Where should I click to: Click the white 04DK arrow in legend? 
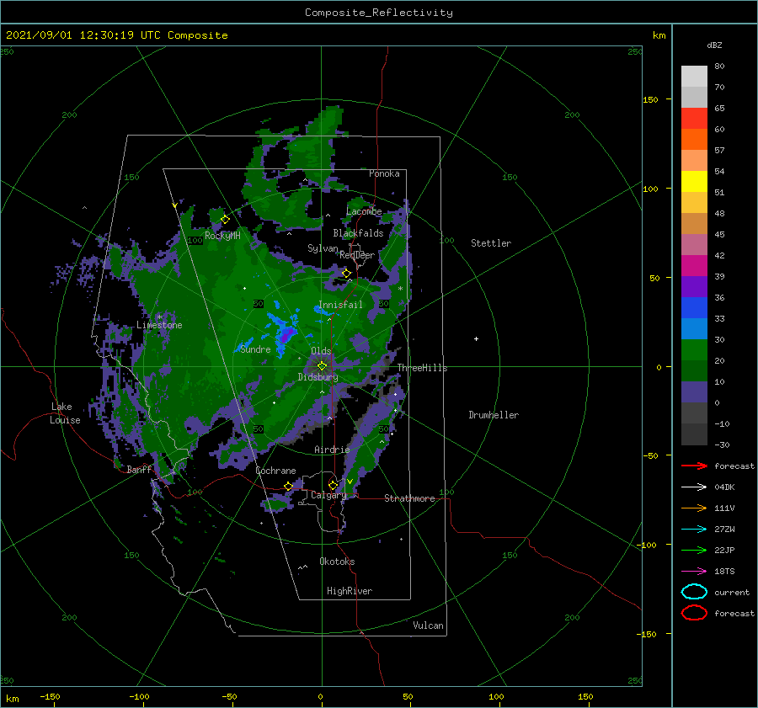[694, 487]
